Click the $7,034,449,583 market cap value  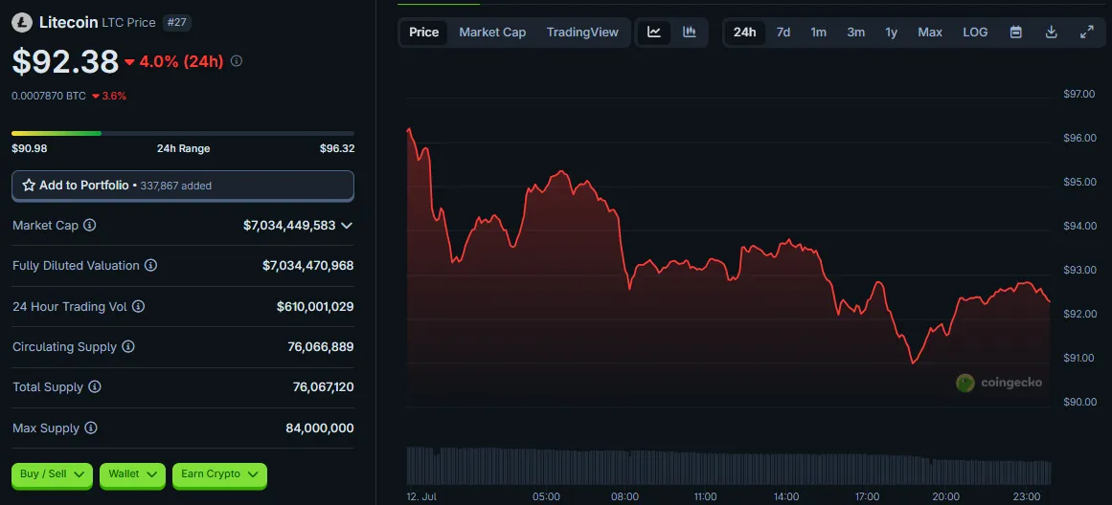point(289,225)
